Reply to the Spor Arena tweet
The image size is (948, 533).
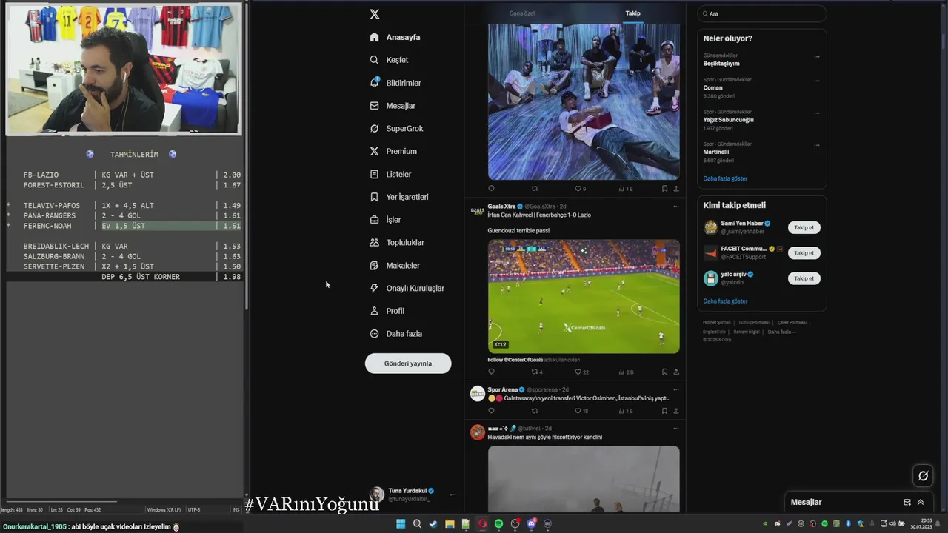pyautogui.click(x=491, y=411)
